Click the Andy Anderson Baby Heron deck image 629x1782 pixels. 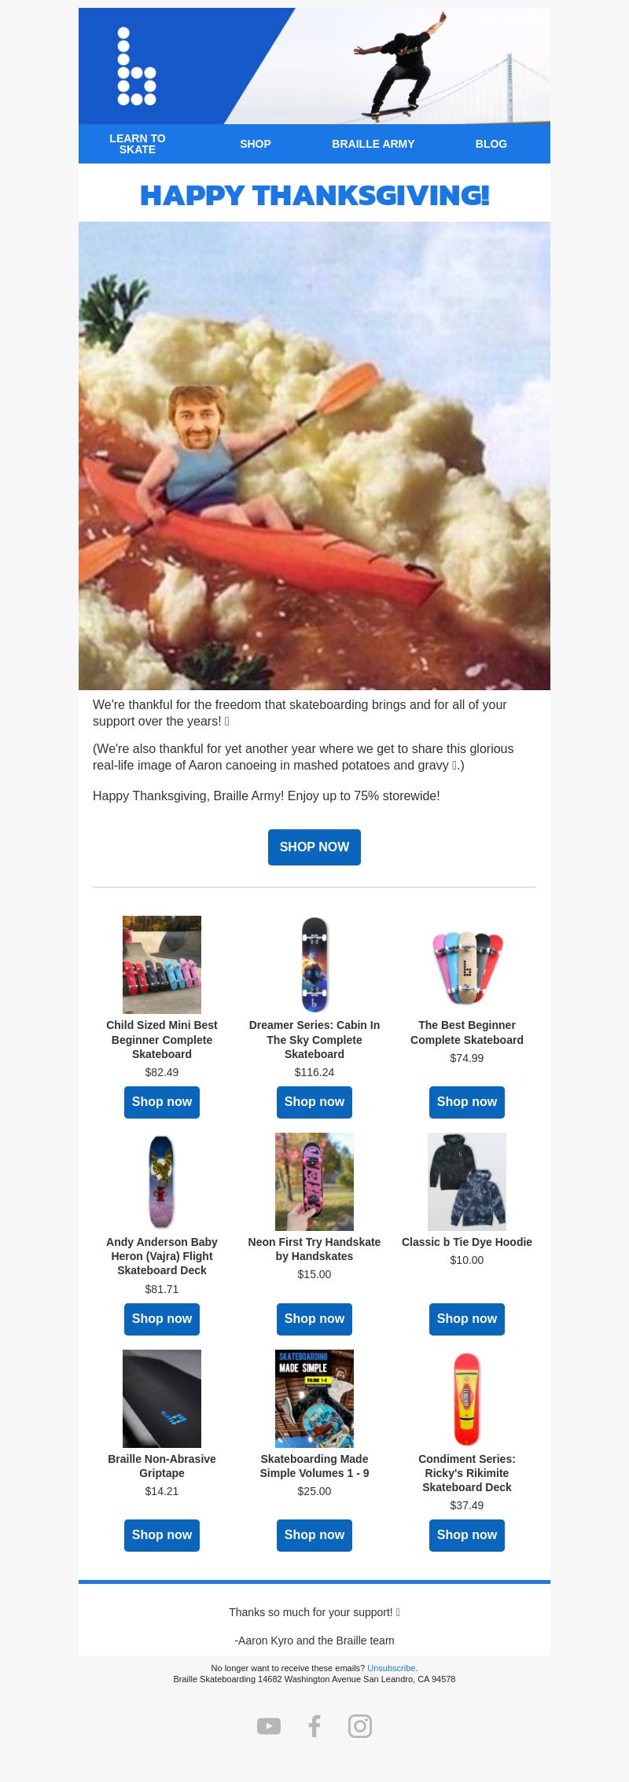click(162, 1181)
